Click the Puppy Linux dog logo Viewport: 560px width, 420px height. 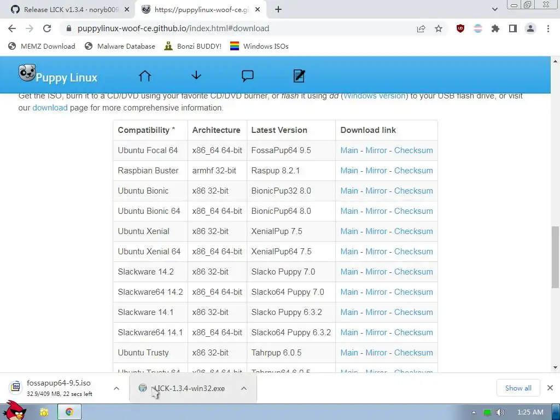(27, 73)
